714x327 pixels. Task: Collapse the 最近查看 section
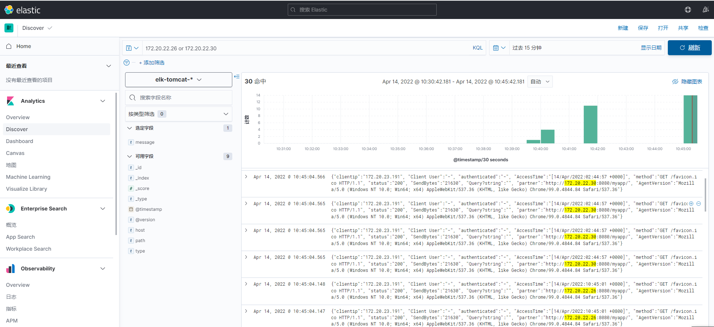(x=109, y=66)
